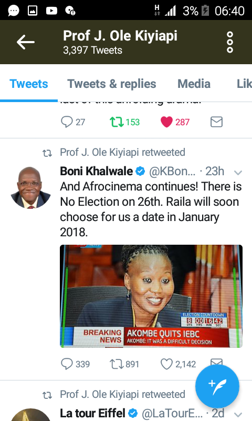This screenshot has height=421, width=252.
Task: Go back using the arrow icon
Action: pos(25,42)
